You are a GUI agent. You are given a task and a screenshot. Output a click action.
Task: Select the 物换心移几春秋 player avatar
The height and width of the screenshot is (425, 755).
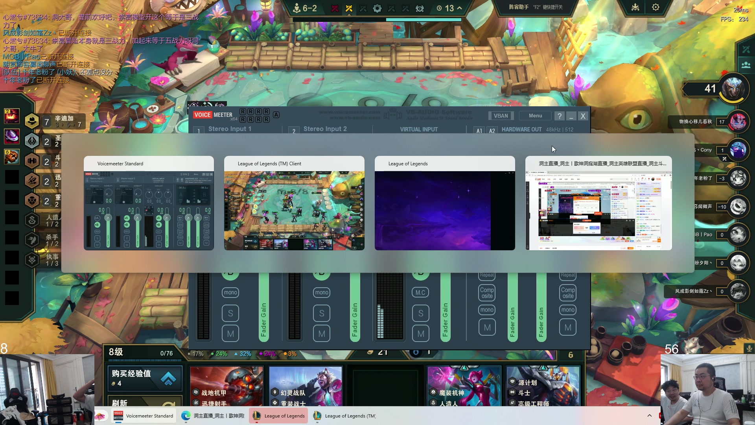click(x=738, y=122)
